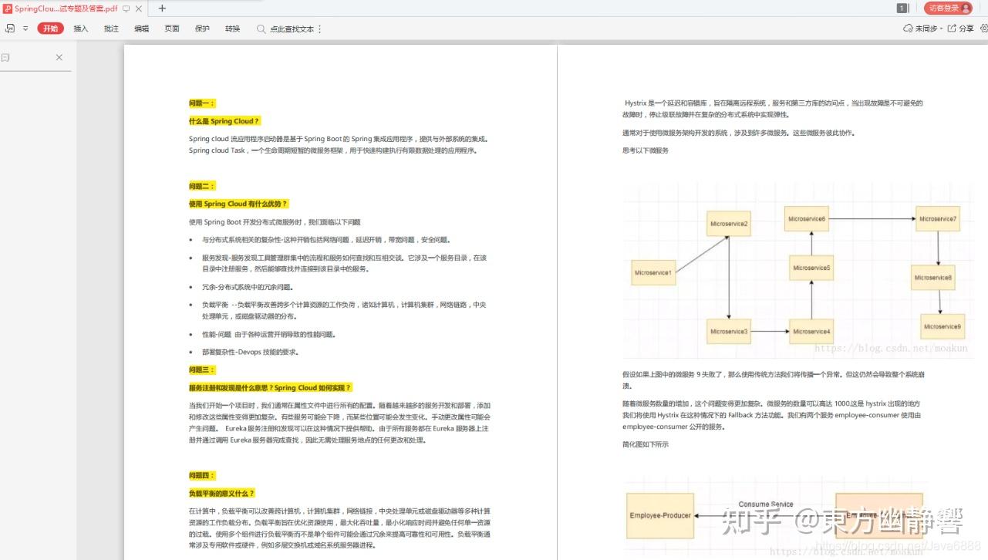Click the 简化图如下所示 line
This screenshot has height=560, width=988.
point(645,444)
